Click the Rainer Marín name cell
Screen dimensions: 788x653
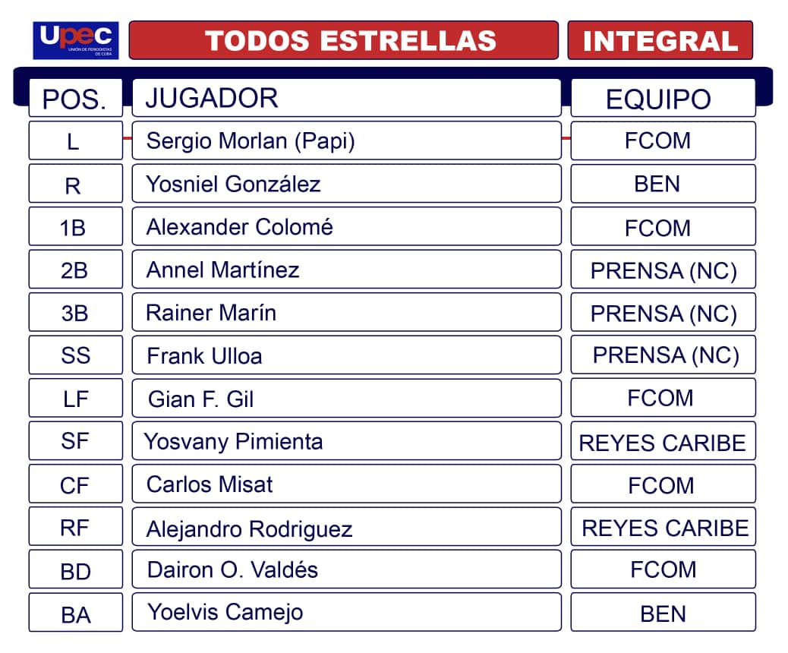[x=346, y=312]
